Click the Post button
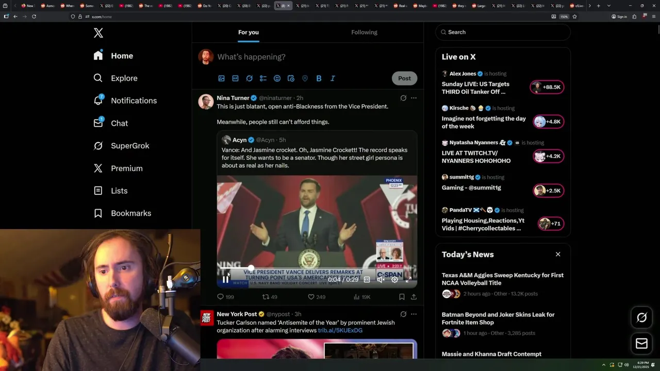Screen dimensions: 660x371 tap(404, 78)
